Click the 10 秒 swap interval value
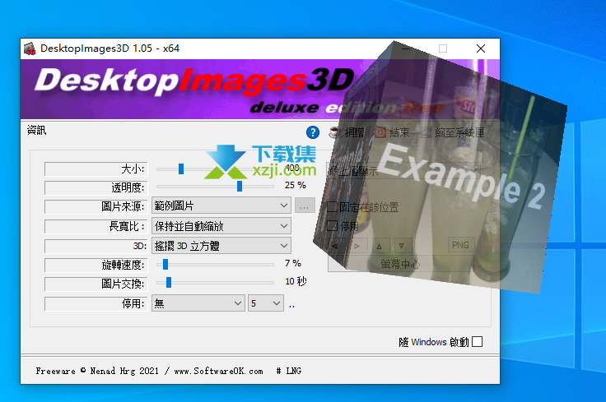The image size is (606, 402). tap(296, 282)
